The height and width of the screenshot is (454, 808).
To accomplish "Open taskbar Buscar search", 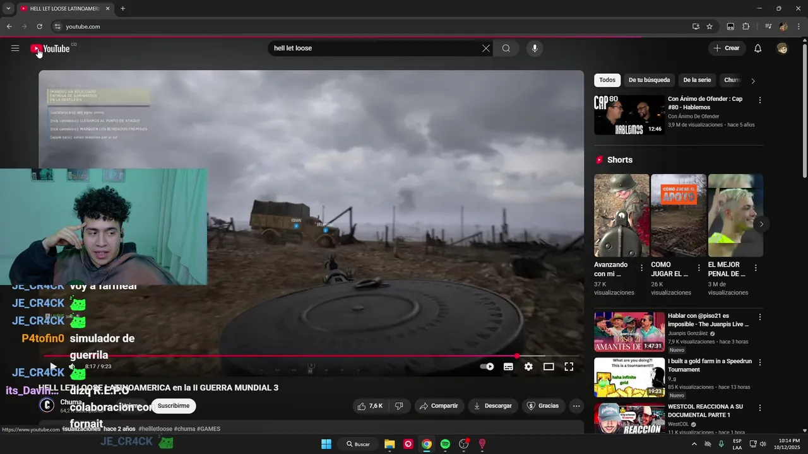I will click(358, 444).
